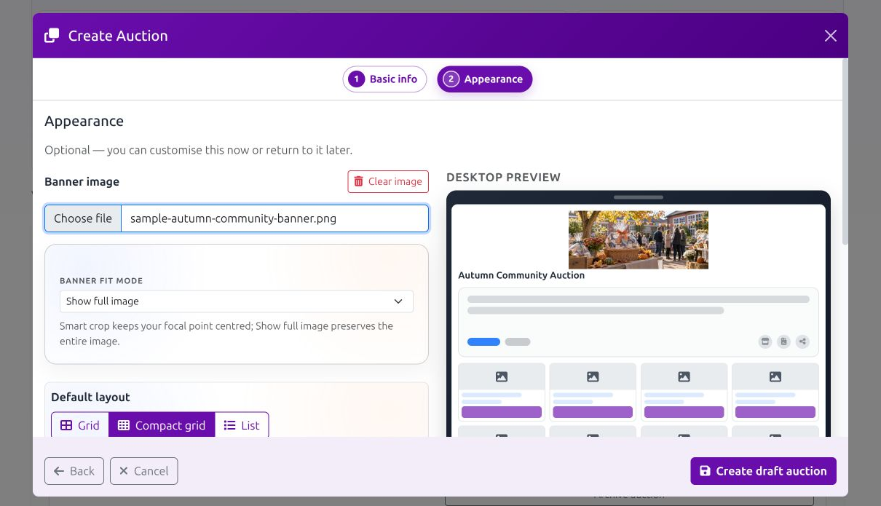Go back to the previous step
Viewport: 881px width, 506px height.
74,471
